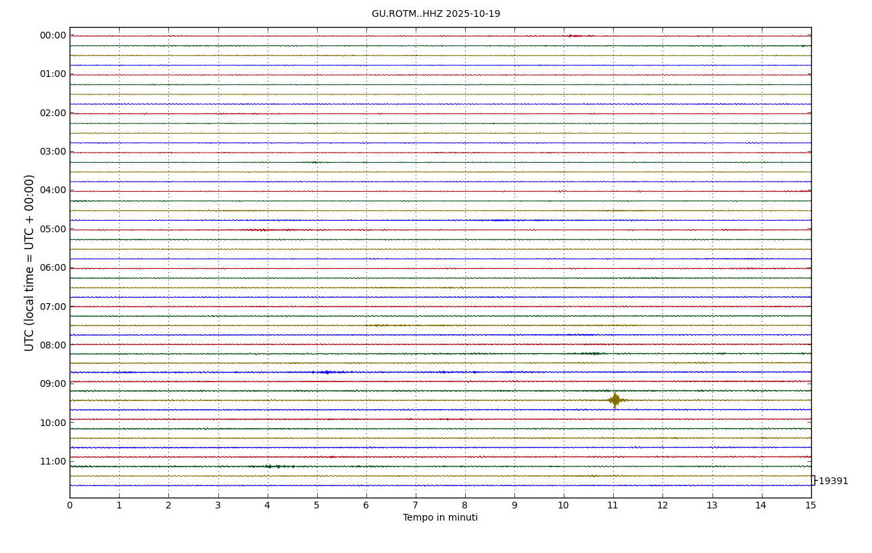The width and height of the screenshot is (872, 553).
Task: Click the 07:00 time label
Action: pos(53,307)
